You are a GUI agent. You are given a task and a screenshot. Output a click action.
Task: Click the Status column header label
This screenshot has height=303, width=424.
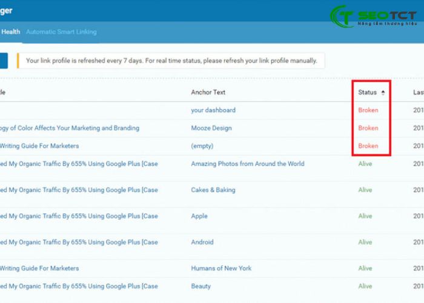(x=367, y=93)
